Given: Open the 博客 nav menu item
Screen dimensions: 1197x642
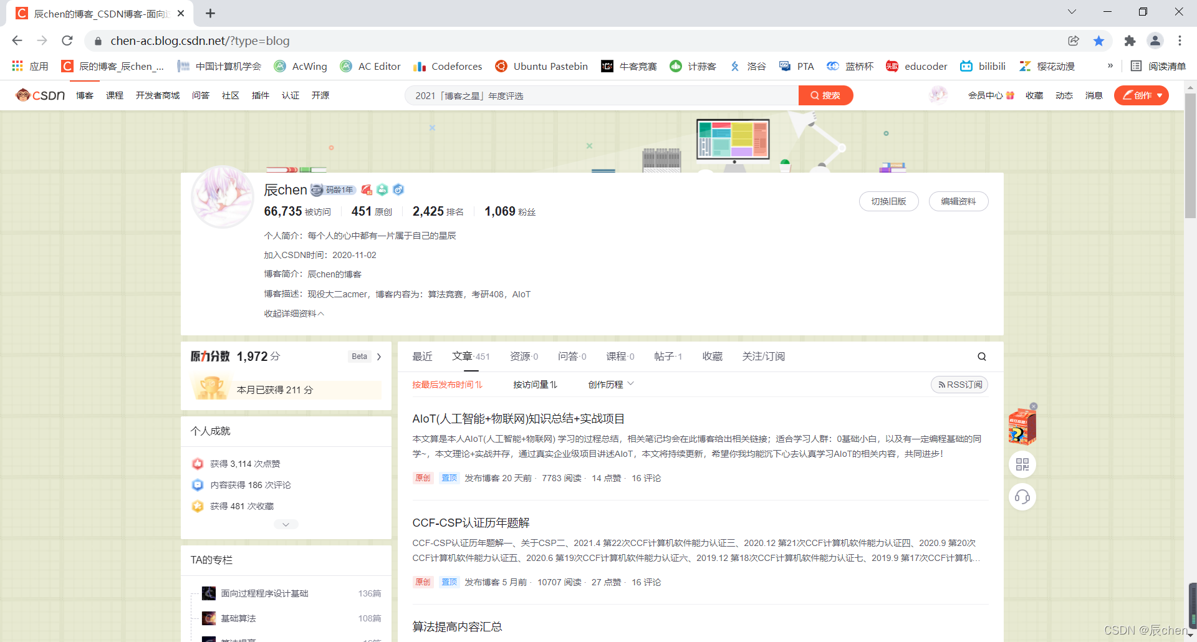Looking at the screenshot, I should [x=85, y=95].
